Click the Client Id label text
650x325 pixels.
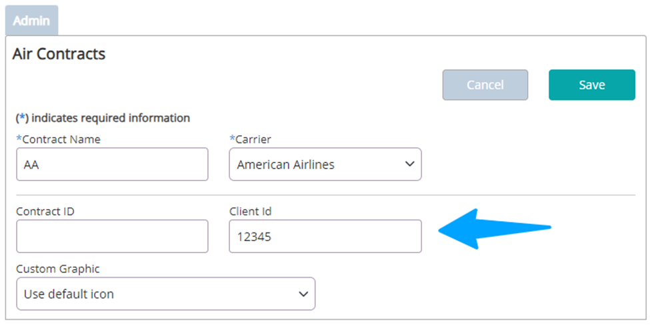pos(251,211)
